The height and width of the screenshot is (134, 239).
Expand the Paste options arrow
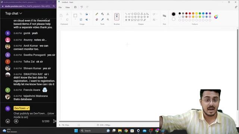[x=61, y=19]
